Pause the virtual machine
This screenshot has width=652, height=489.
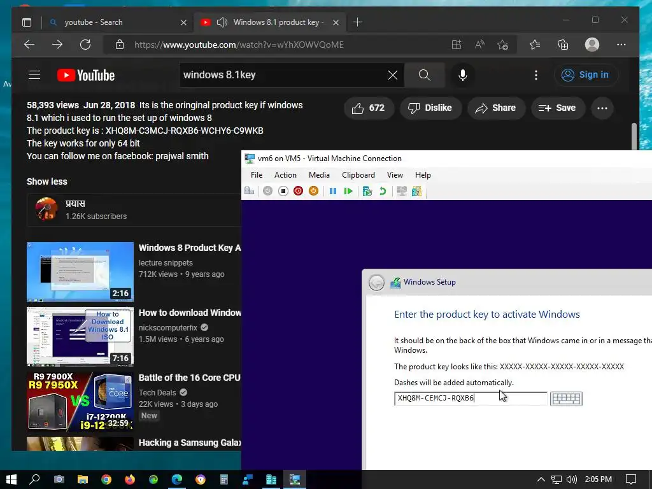pos(332,191)
